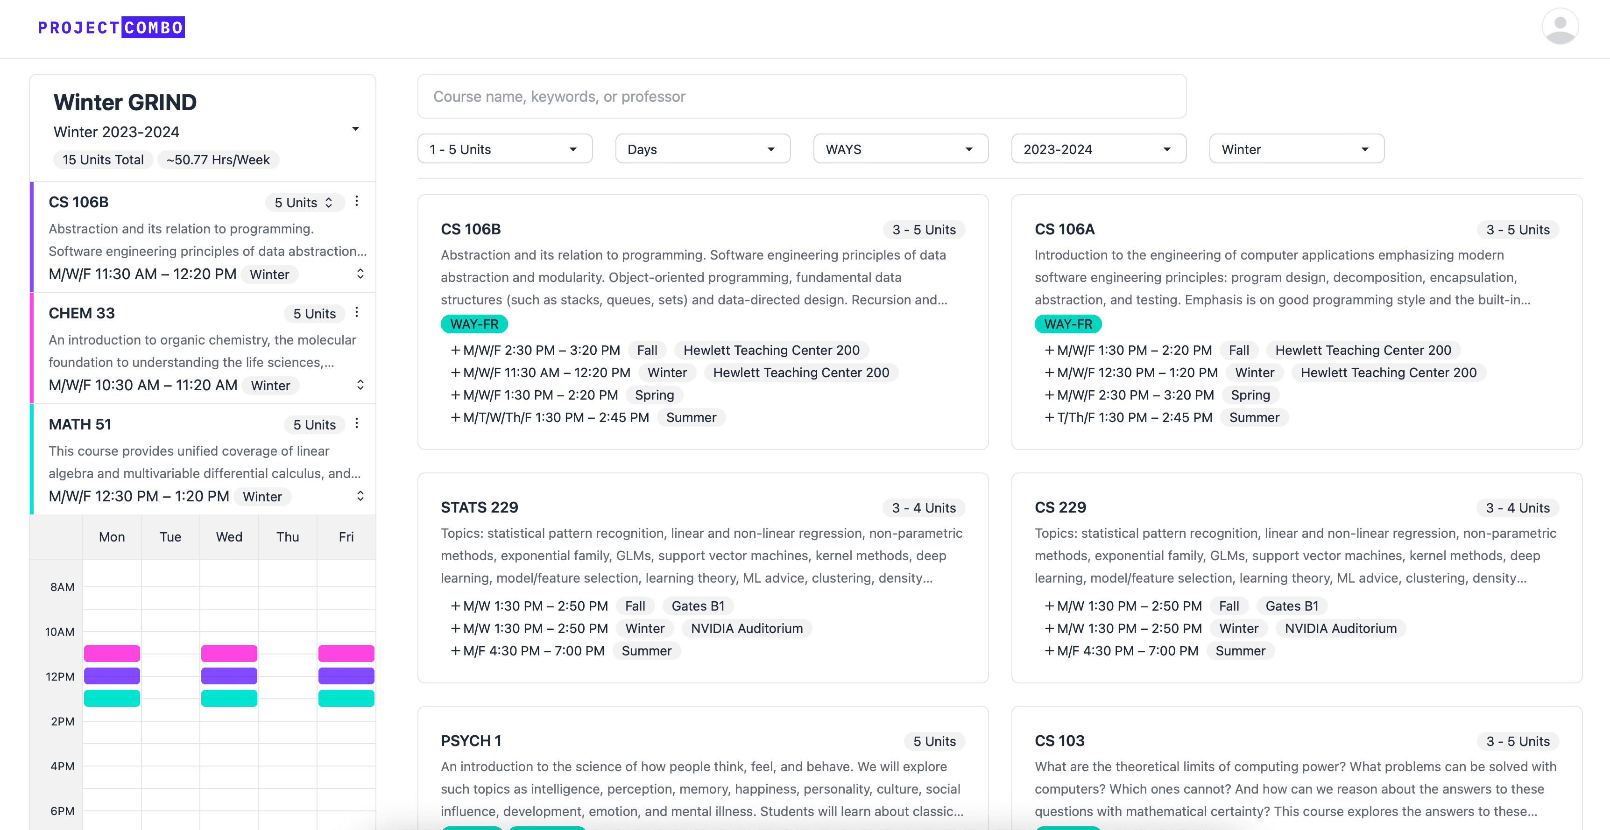Open the PSYCH 1 search result title
Viewport: 1610px width, 830px height.
471,741
